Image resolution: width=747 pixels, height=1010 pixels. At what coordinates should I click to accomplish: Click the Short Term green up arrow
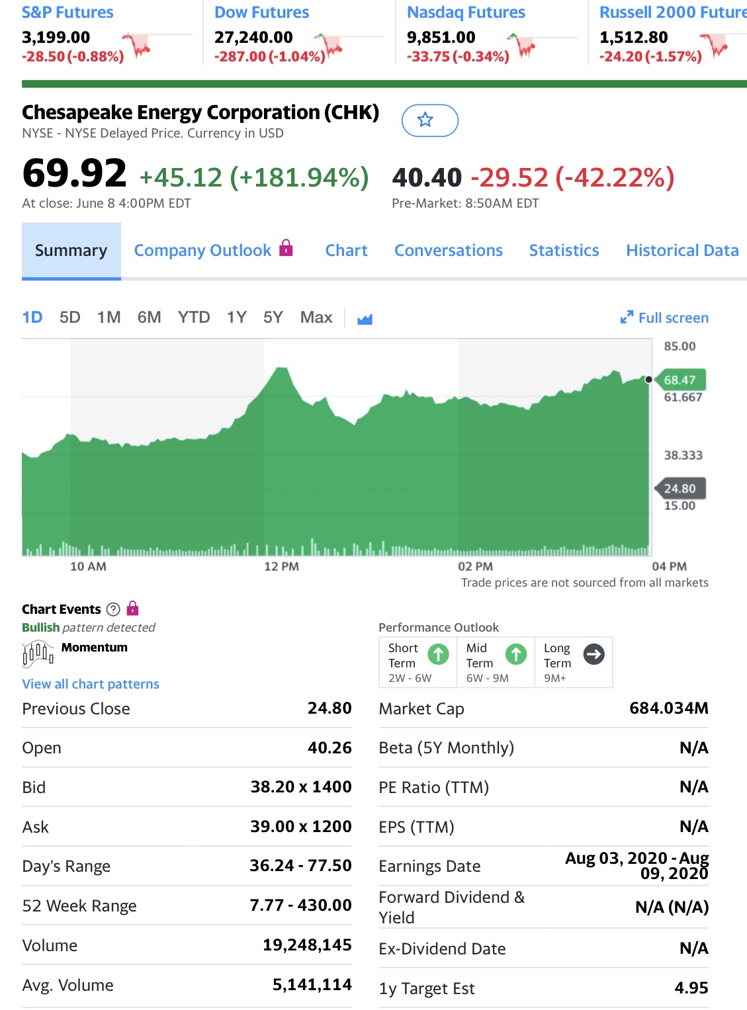(438, 654)
